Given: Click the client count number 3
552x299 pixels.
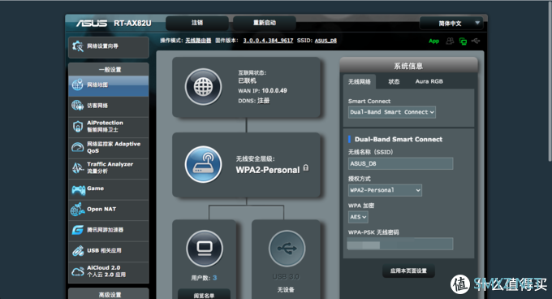Looking at the screenshot, I should [x=215, y=278].
